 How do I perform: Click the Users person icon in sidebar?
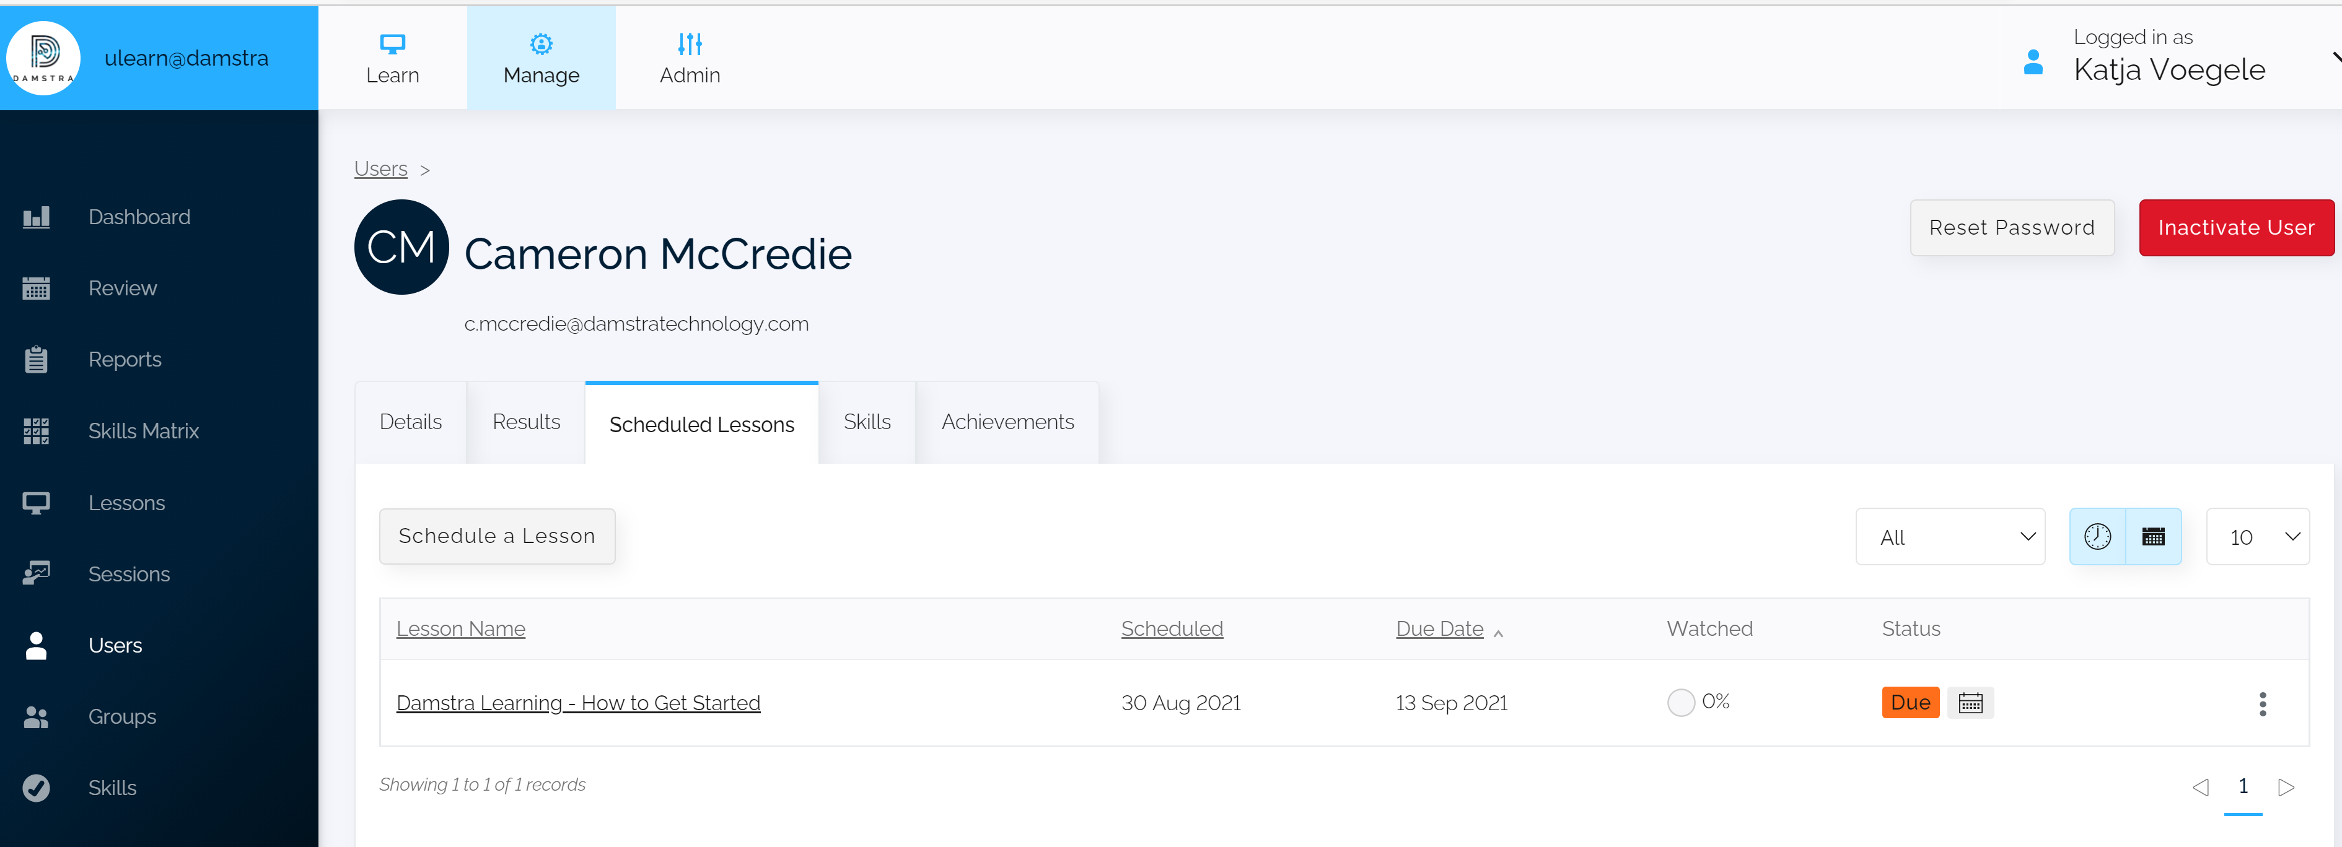point(37,645)
